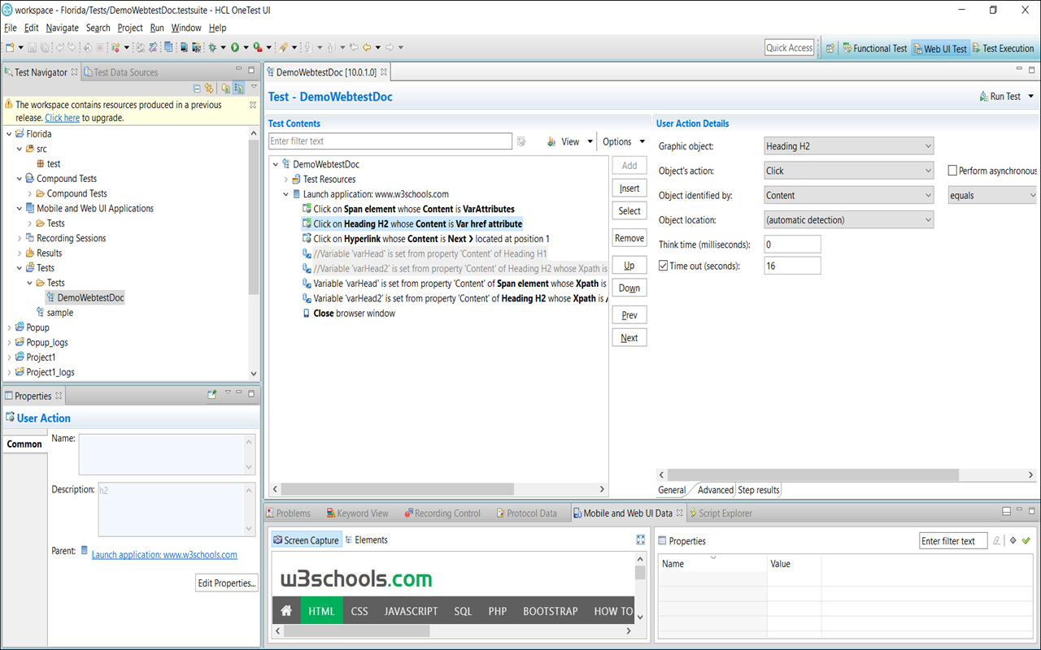Open the Graphic object dropdown
The width and height of the screenshot is (1041, 650).
(x=849, y=146)
